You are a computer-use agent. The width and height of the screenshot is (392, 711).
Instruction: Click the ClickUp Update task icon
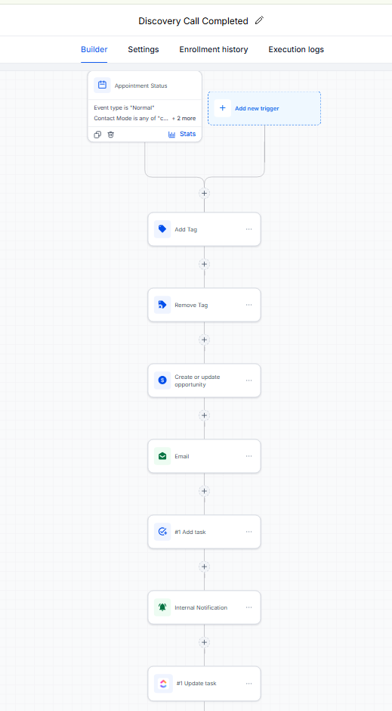[163, 683]
